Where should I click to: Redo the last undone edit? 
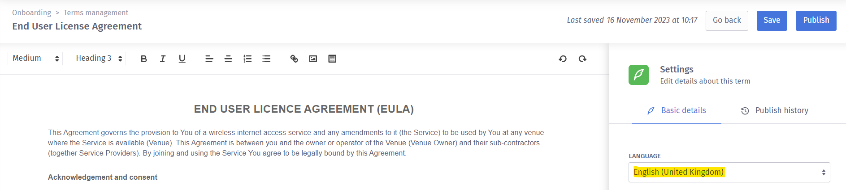click(x=582, y=59)
